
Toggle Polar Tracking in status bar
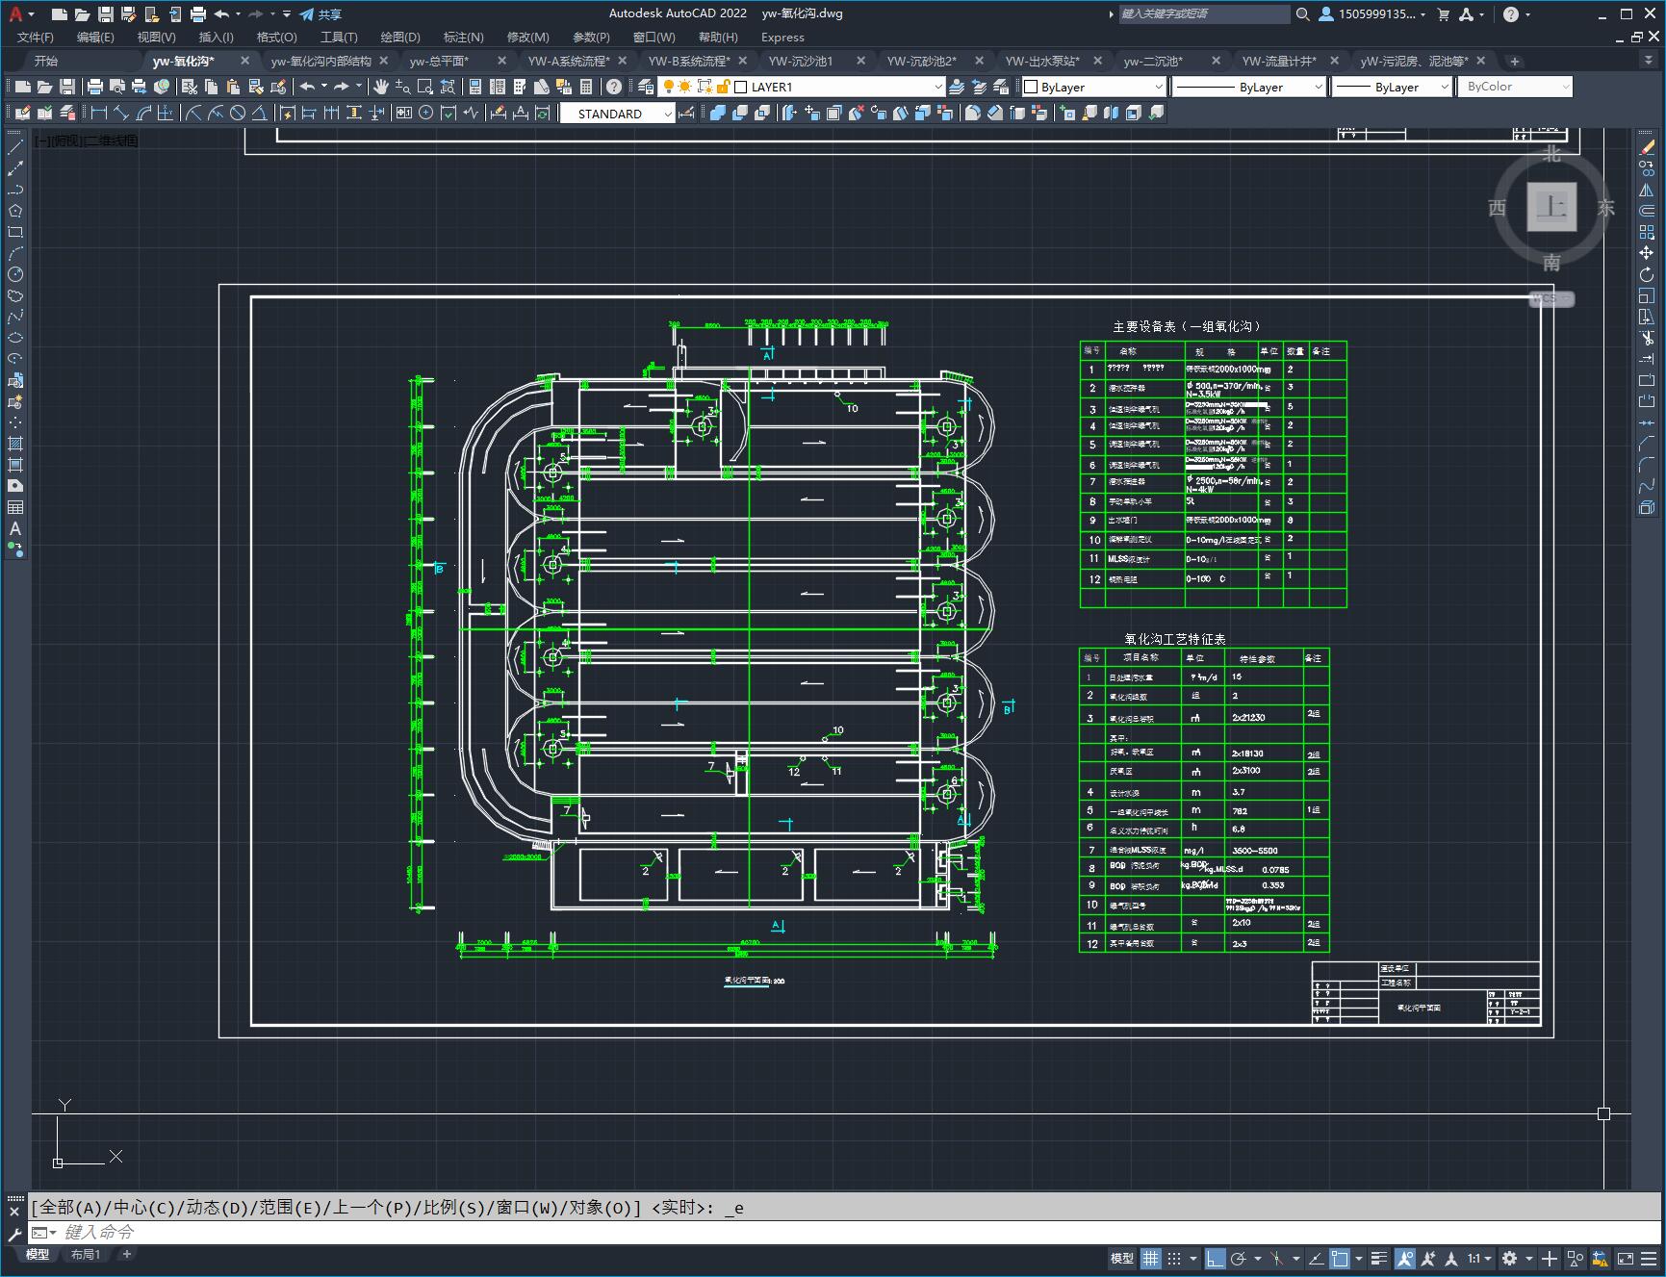click(1239, 1258)
